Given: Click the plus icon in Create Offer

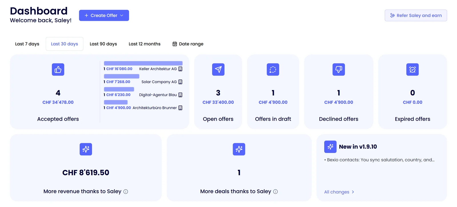Looking at the screenshot, I should pyautogui.click(x=86, y=15).
